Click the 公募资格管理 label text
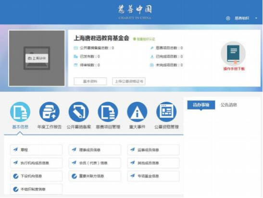Viewport: 263px width, 198px height. 166,127
